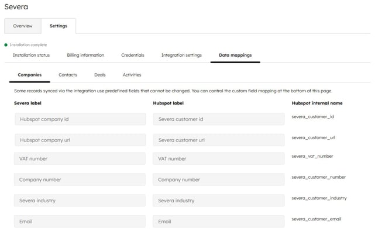
Task: Click the severa_customer_url internal name
Action: (x=314, y=137)
